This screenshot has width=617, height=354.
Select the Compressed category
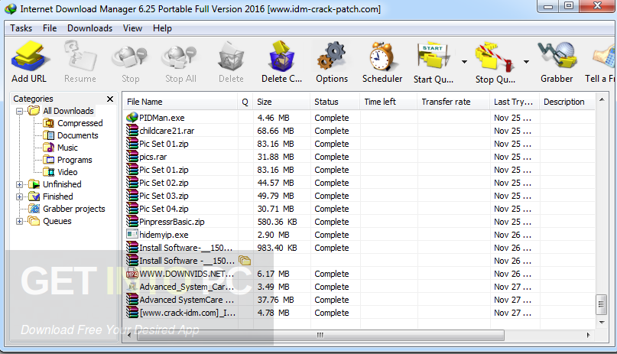[80, 123]
